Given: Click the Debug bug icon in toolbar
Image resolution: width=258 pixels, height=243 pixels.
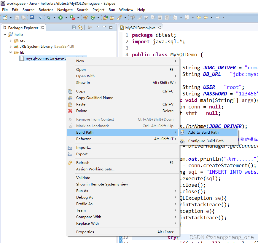Looking at the screenshot, I should [49, 17].
